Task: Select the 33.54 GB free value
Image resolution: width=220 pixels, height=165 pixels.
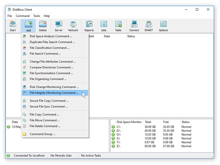Action: pyautogui.click(x=168, y=131)
